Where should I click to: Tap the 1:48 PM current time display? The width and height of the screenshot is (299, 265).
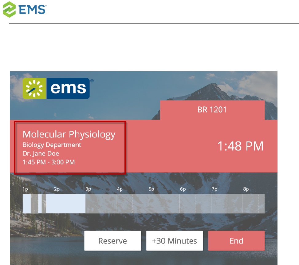[x=240, y=146]
